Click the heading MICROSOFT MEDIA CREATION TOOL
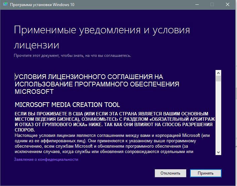Screen dimensions: 237x186 [67, 105]
